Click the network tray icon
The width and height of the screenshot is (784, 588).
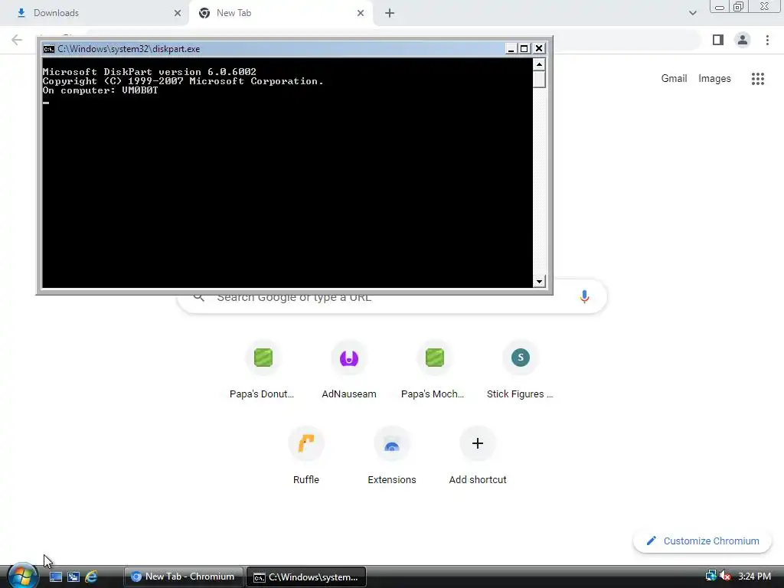[x=710, y=576]
